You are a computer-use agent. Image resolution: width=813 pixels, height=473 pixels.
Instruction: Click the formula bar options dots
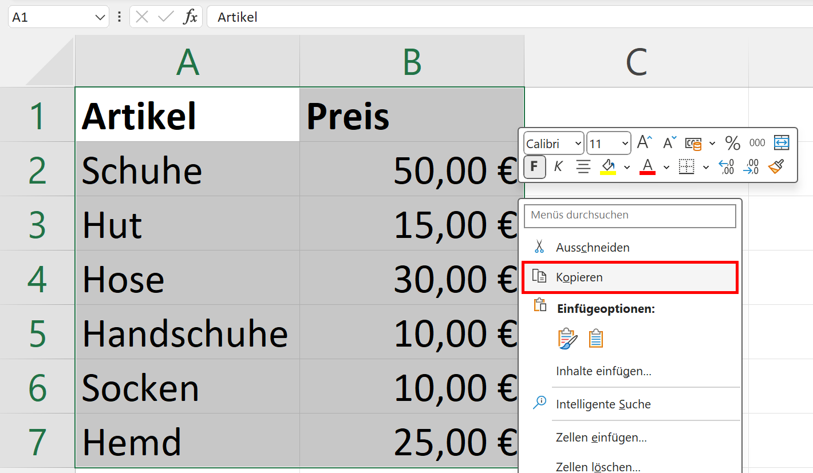click(119, 17)
